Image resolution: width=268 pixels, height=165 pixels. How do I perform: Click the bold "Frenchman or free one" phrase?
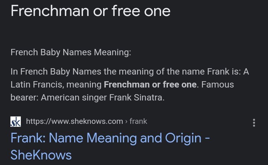click(150, 85)
